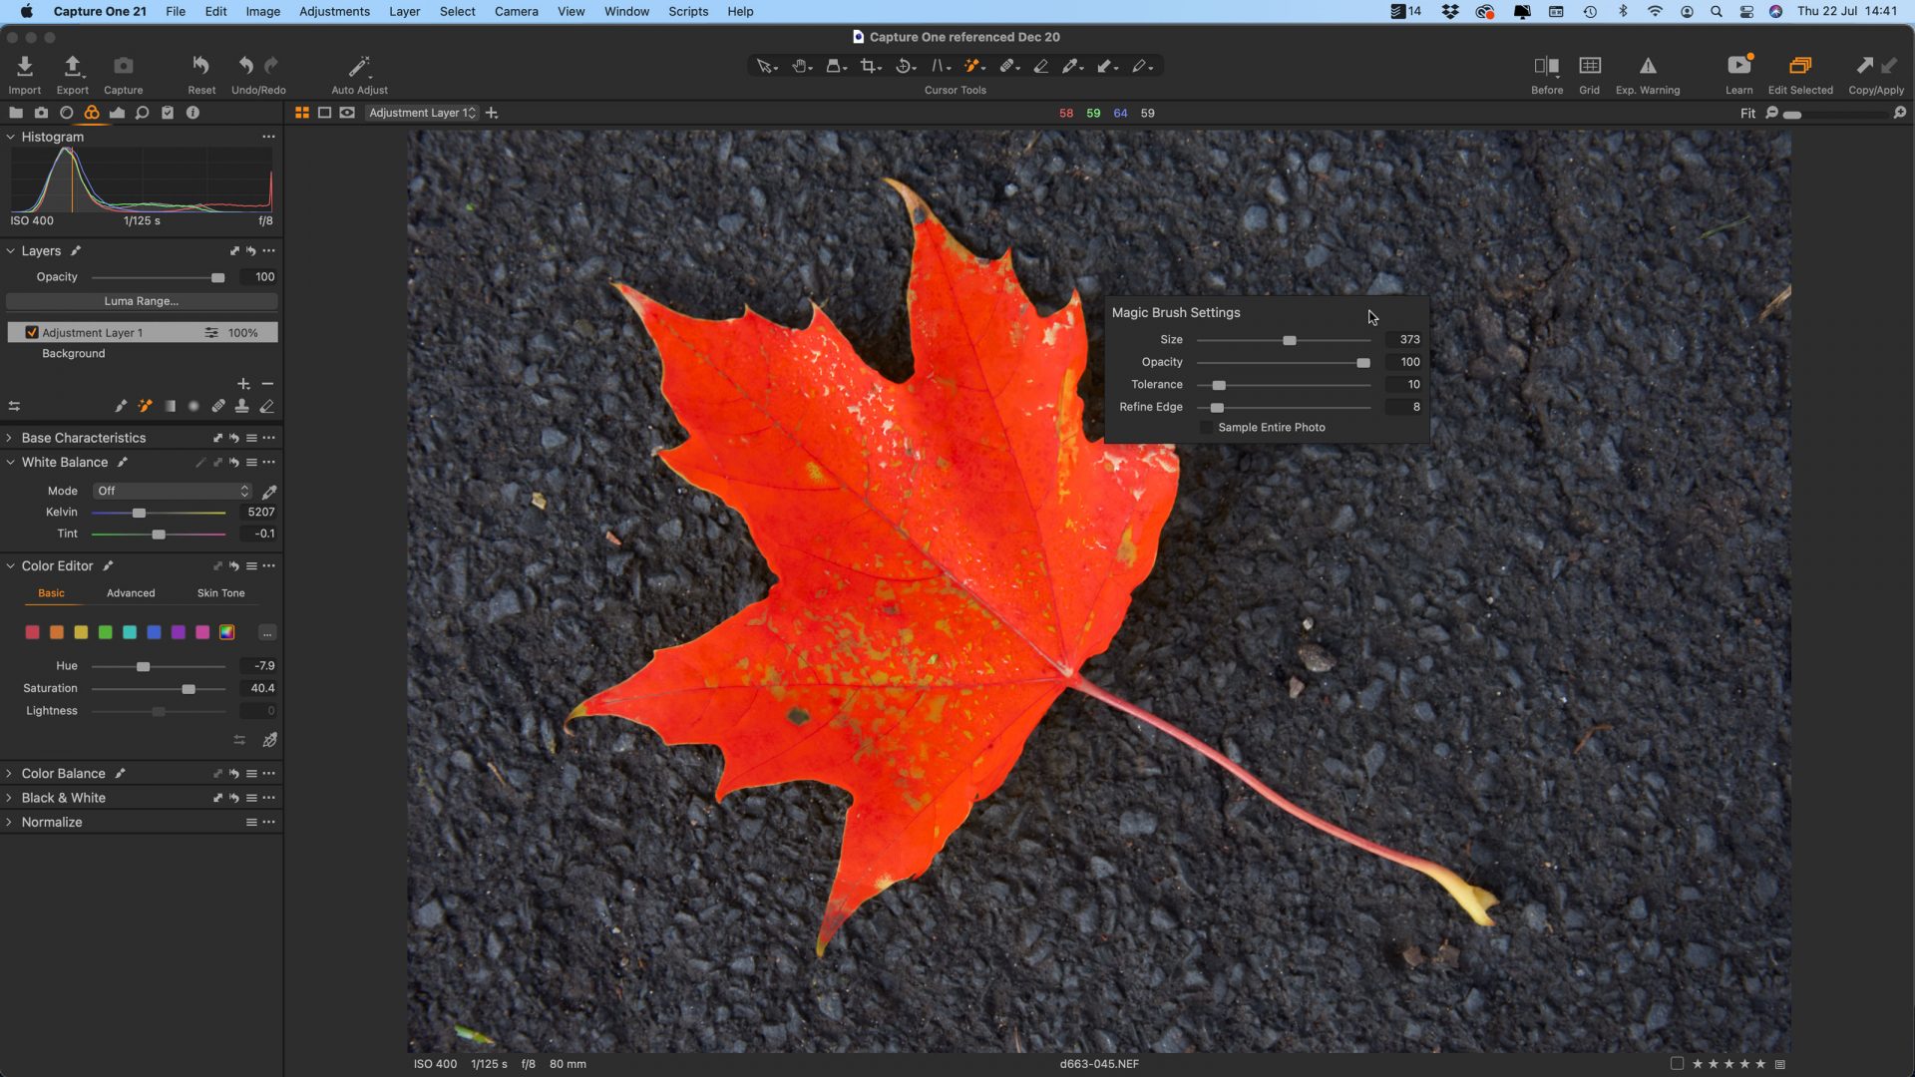Image resolution: width=1915 pixels, height=1077 pixels.
Task: Open the Exposure tool tab
Action: 117,113
